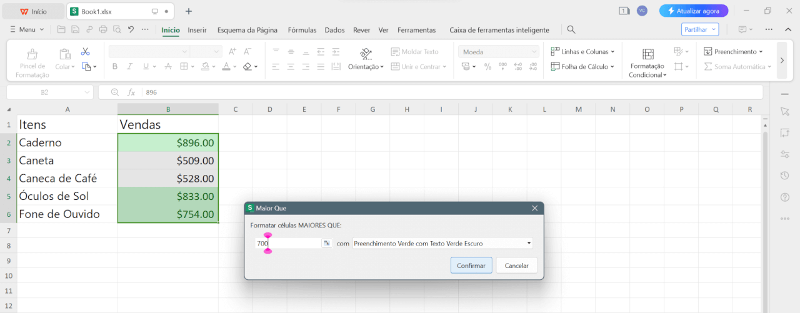Toggle Italic formatting
Viewport: 800px width, 313px height.
click(130, 66)
